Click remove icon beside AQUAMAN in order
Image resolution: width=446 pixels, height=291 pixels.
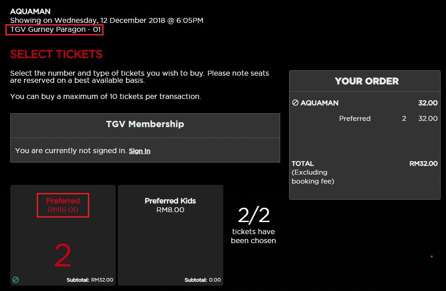point(295,103)
